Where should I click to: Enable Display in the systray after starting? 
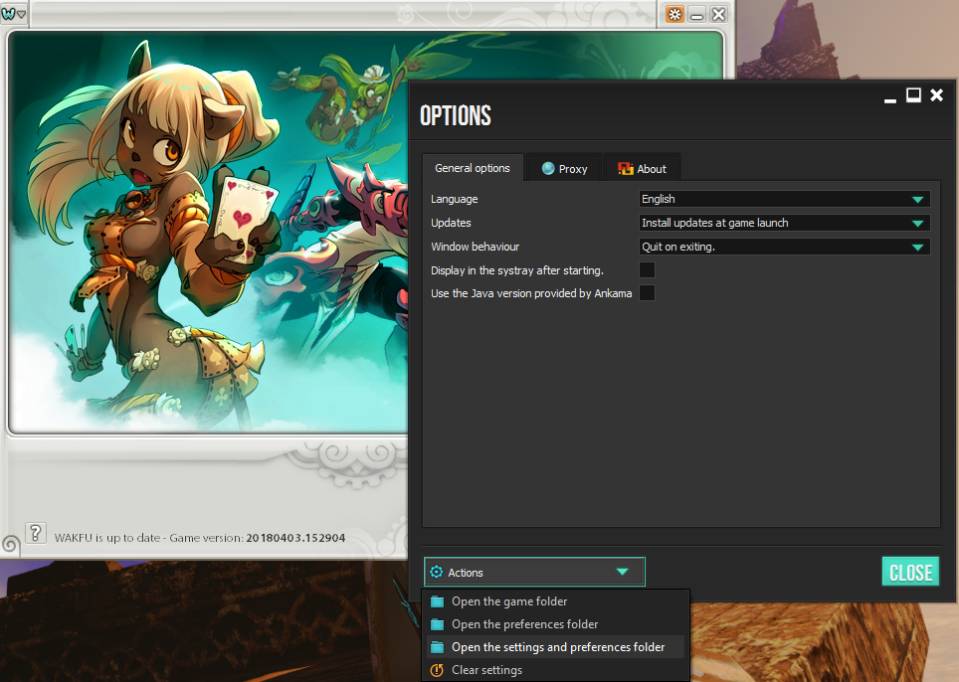click(x=647, y=270)
